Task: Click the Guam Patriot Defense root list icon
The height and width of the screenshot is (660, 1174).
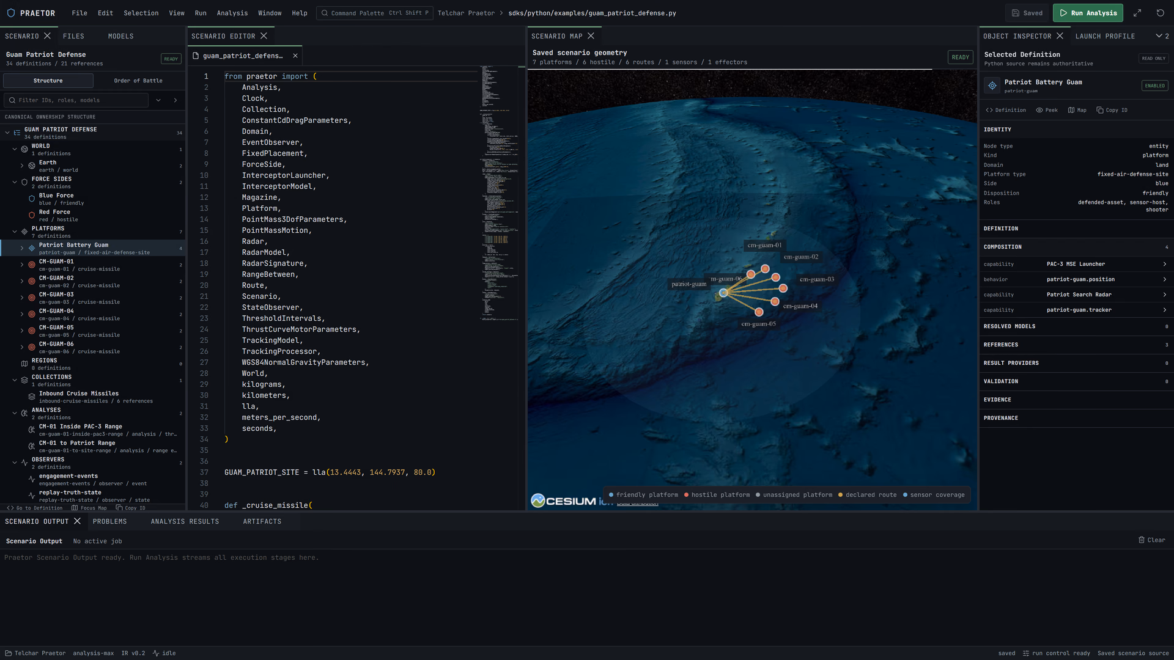Action: click(x=17, y=133)
